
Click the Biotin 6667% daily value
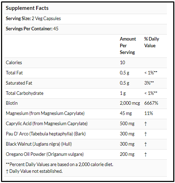pos(151,103)
